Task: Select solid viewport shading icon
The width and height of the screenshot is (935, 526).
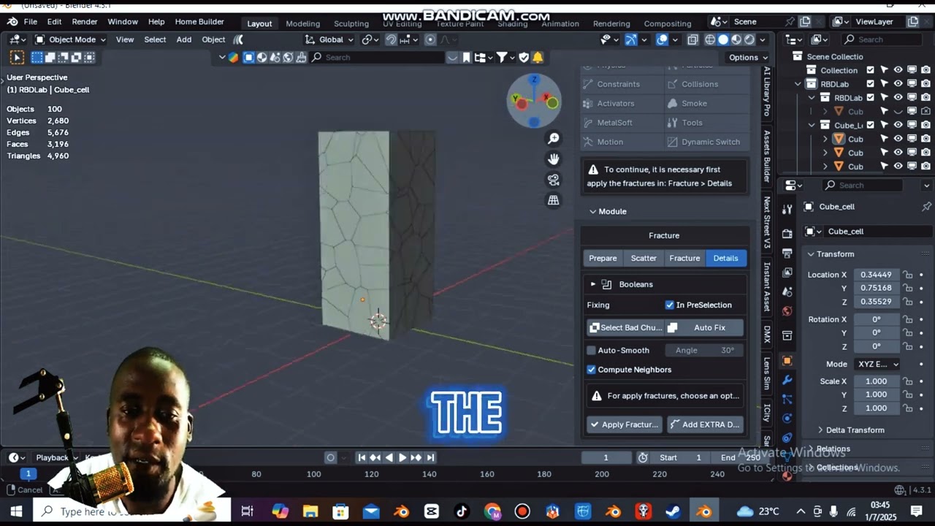Action: point(723,39)
